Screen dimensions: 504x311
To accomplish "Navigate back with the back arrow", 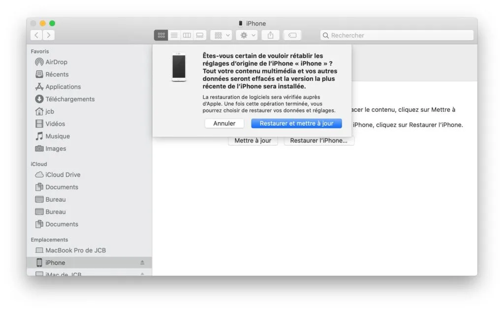I will 36,35.
